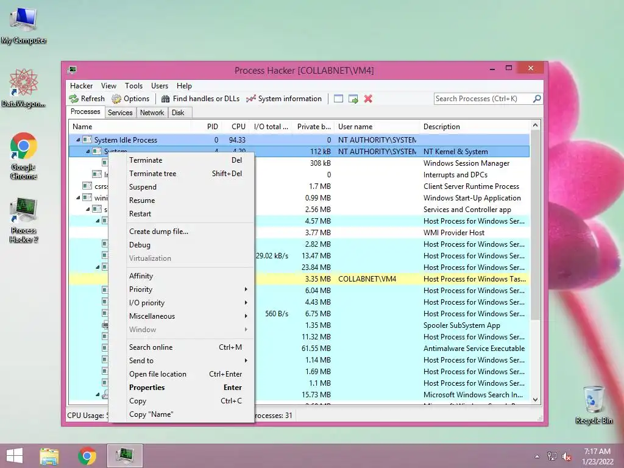This screenshot has height=468, width=624.
Task: Open the View menu
Action: pos(108,86)
